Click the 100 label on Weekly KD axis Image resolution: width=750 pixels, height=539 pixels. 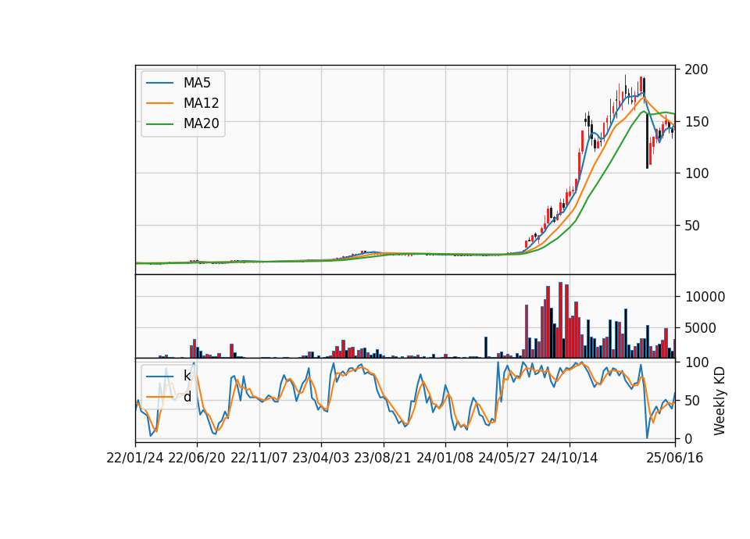click(696, 362)
